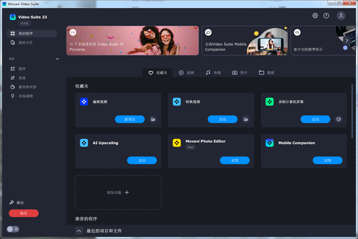Expand 最近的项目和文件 panel arrow
This screenshot has width=358, height=239.
tap(79, 231)
